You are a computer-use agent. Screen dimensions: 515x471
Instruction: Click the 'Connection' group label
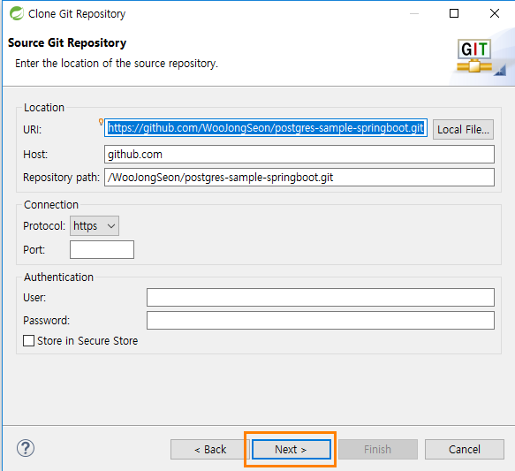point(51,205)
